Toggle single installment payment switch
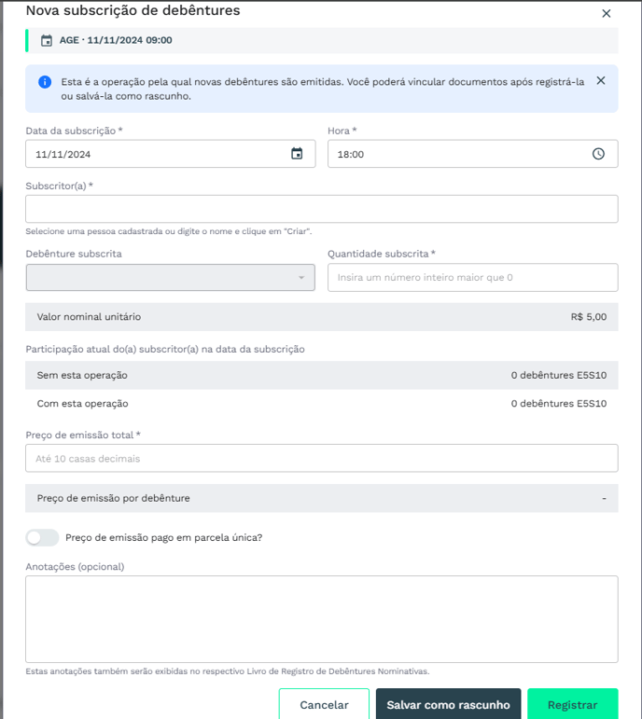Screen dimensions: 642x719 (x=42, y=537)
